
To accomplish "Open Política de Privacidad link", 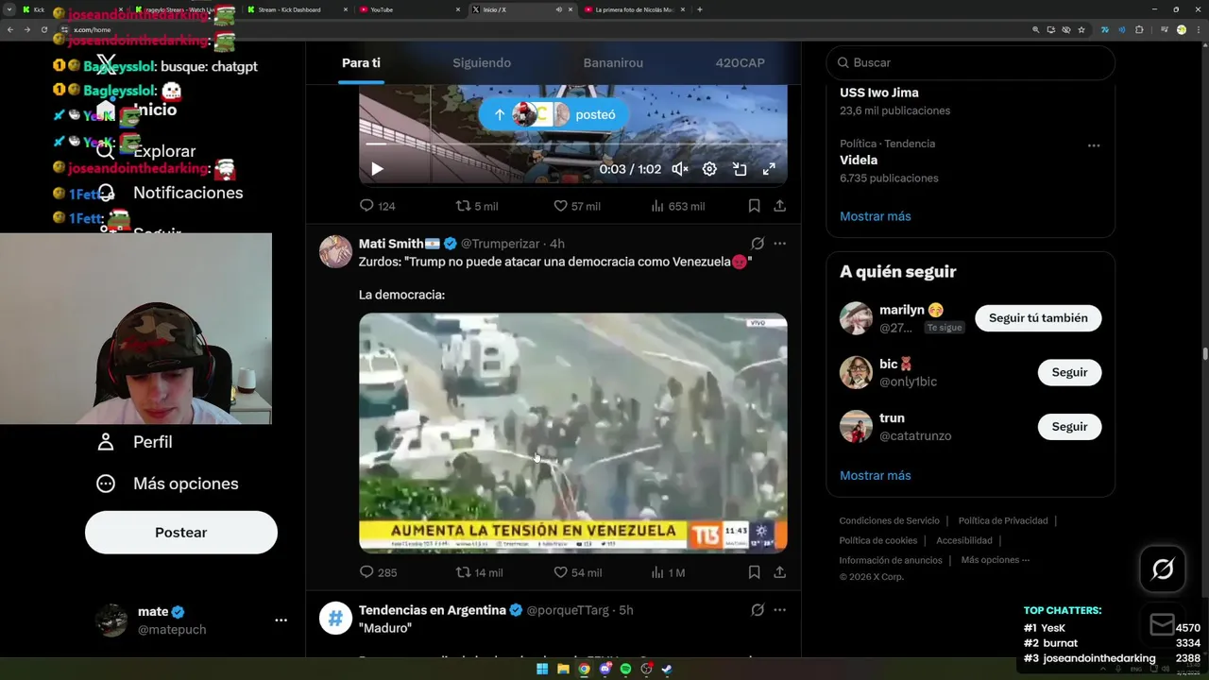I will coord(1003,520).
